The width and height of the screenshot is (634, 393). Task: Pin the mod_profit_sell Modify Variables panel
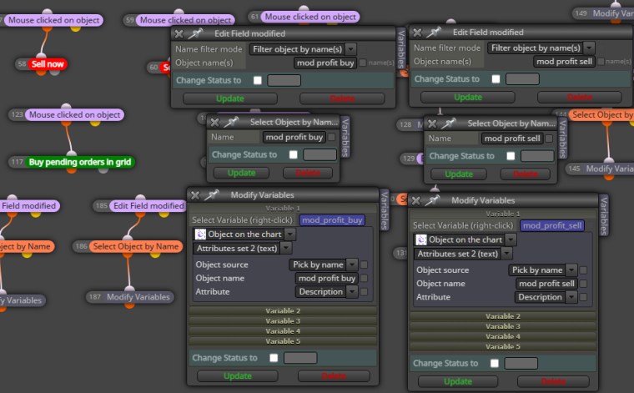[433, 200]
